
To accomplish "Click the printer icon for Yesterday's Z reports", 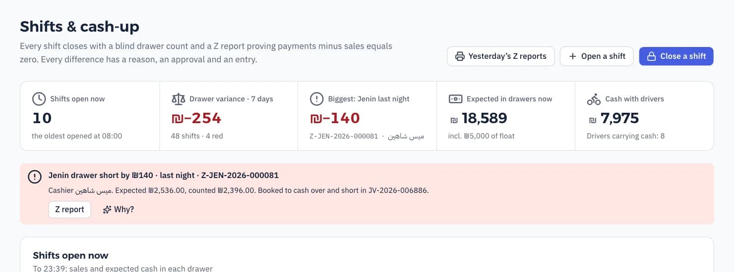I will click(x=460, y=56).
